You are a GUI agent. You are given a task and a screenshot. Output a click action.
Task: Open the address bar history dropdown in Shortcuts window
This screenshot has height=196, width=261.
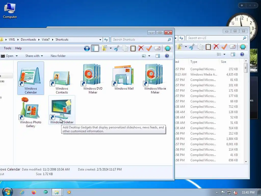pos(100,40)
